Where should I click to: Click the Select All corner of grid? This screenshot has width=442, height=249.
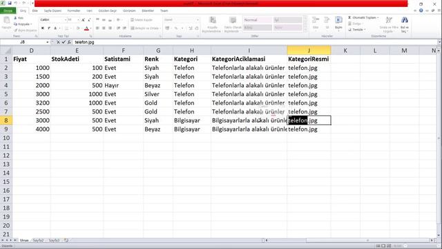click(6, 50)
